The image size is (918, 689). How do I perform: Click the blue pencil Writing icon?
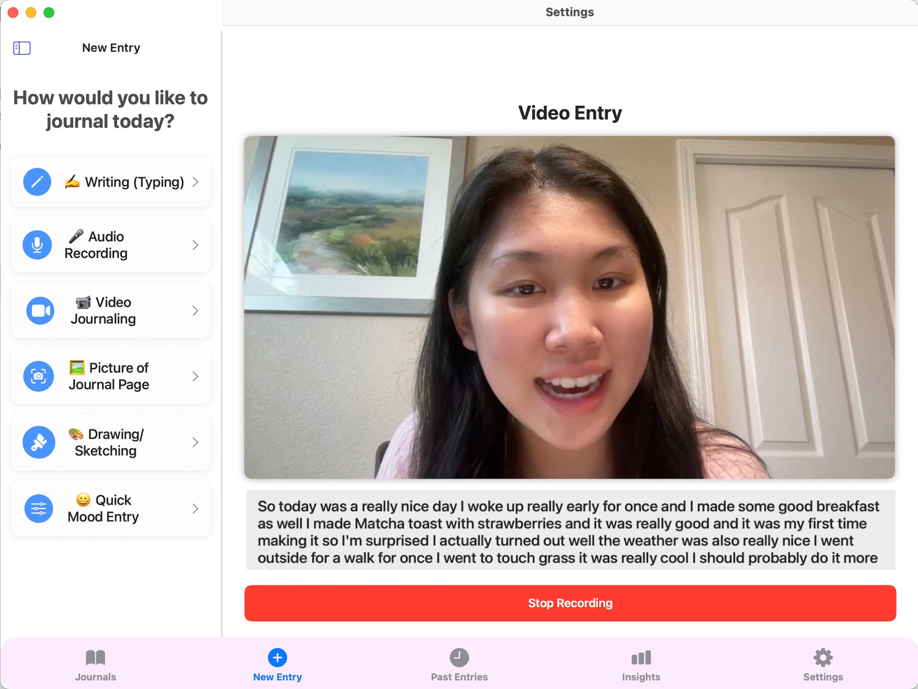(37, 182)
